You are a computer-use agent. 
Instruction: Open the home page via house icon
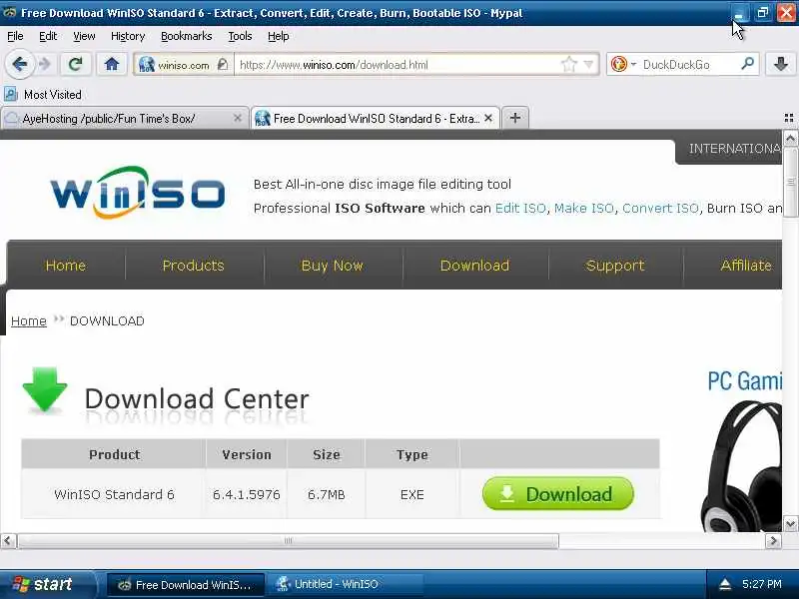pyautogui.click(x=112, y=64)
